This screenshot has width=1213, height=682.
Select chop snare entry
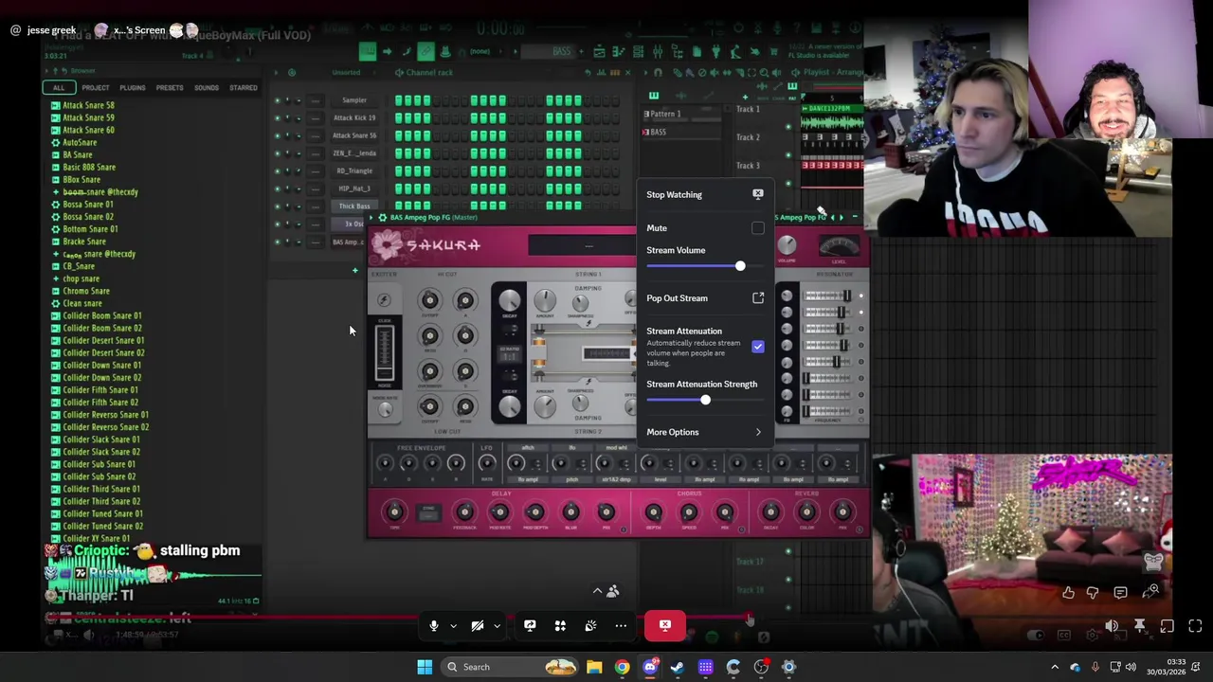(81, 278)
